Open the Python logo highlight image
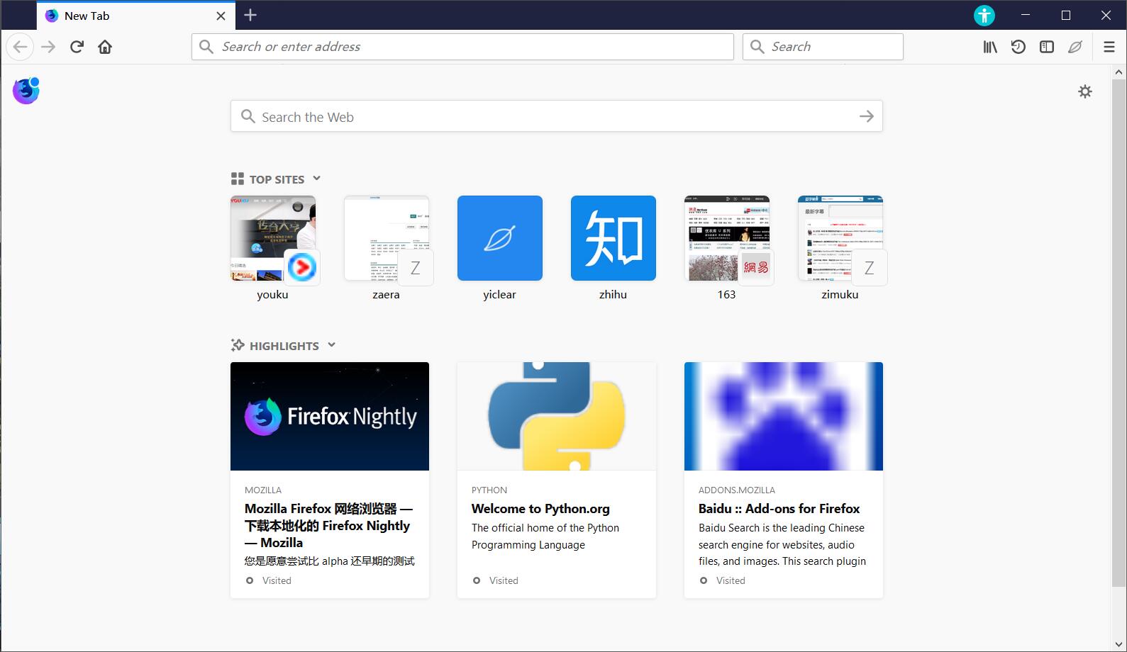Viewport: 1127px width, 652px height. [x=557, y=416]
